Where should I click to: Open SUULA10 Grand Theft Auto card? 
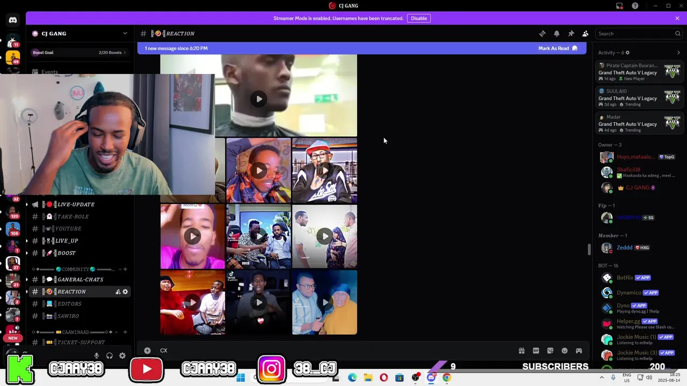[x=639, y=98]
